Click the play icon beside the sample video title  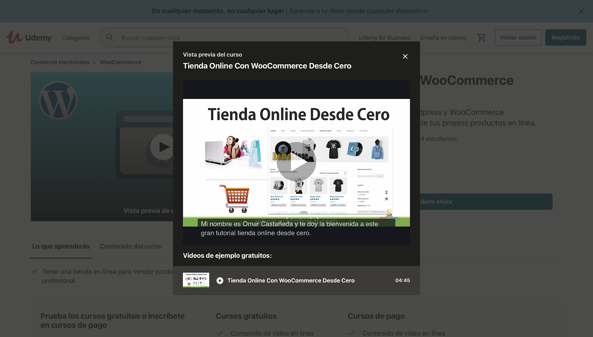(x=220, y=281)
